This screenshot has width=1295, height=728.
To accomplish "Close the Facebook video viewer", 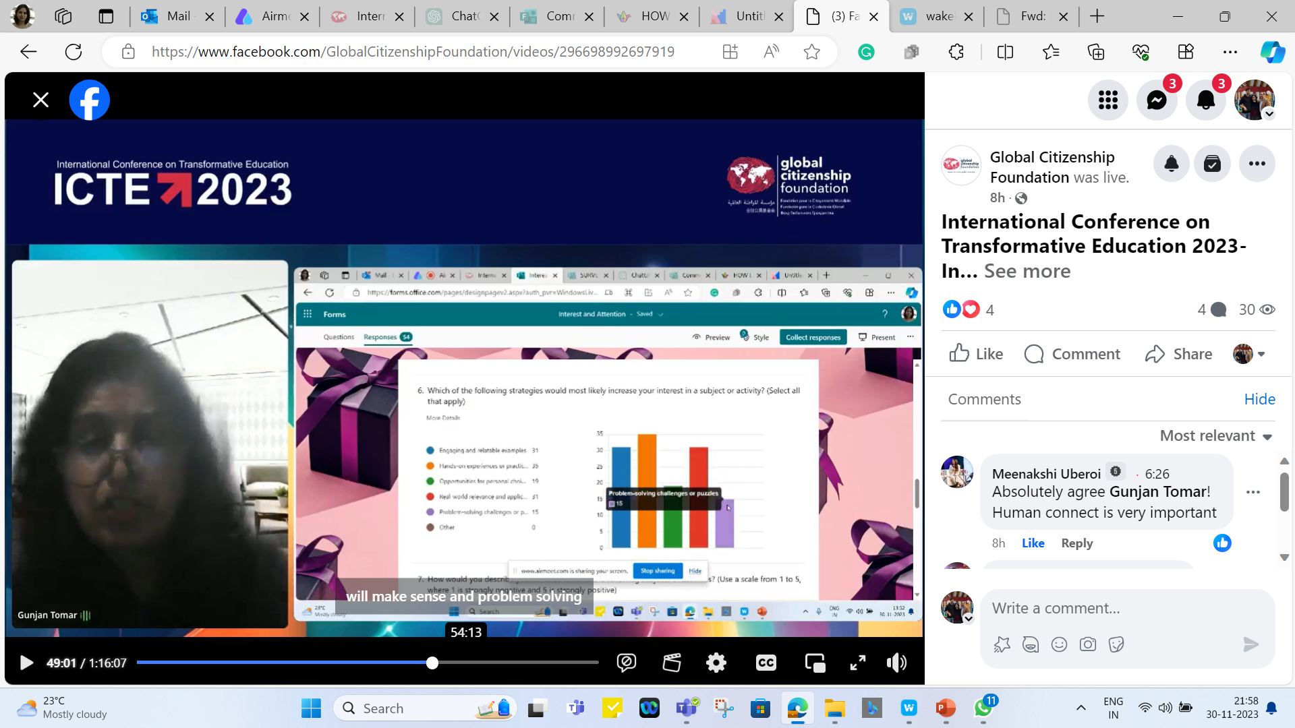I will [40, 100].
